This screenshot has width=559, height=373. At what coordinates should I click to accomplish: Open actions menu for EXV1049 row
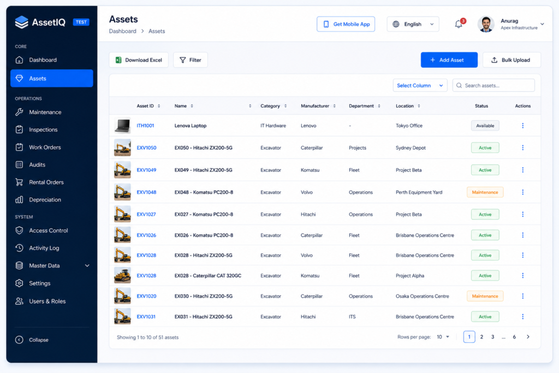point(522,170)
